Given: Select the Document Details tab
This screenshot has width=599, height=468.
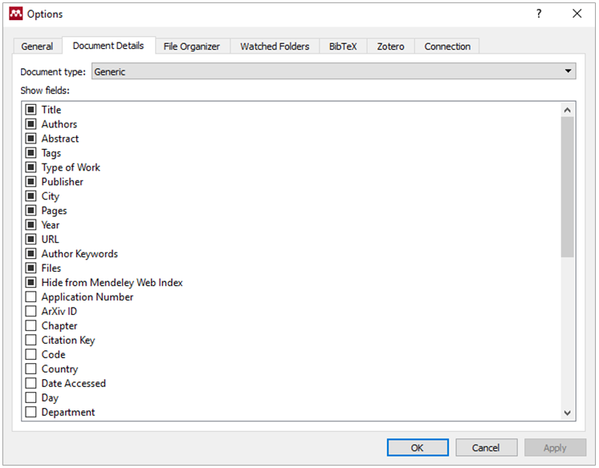Looking at the screenshot, I should [108, 46].
